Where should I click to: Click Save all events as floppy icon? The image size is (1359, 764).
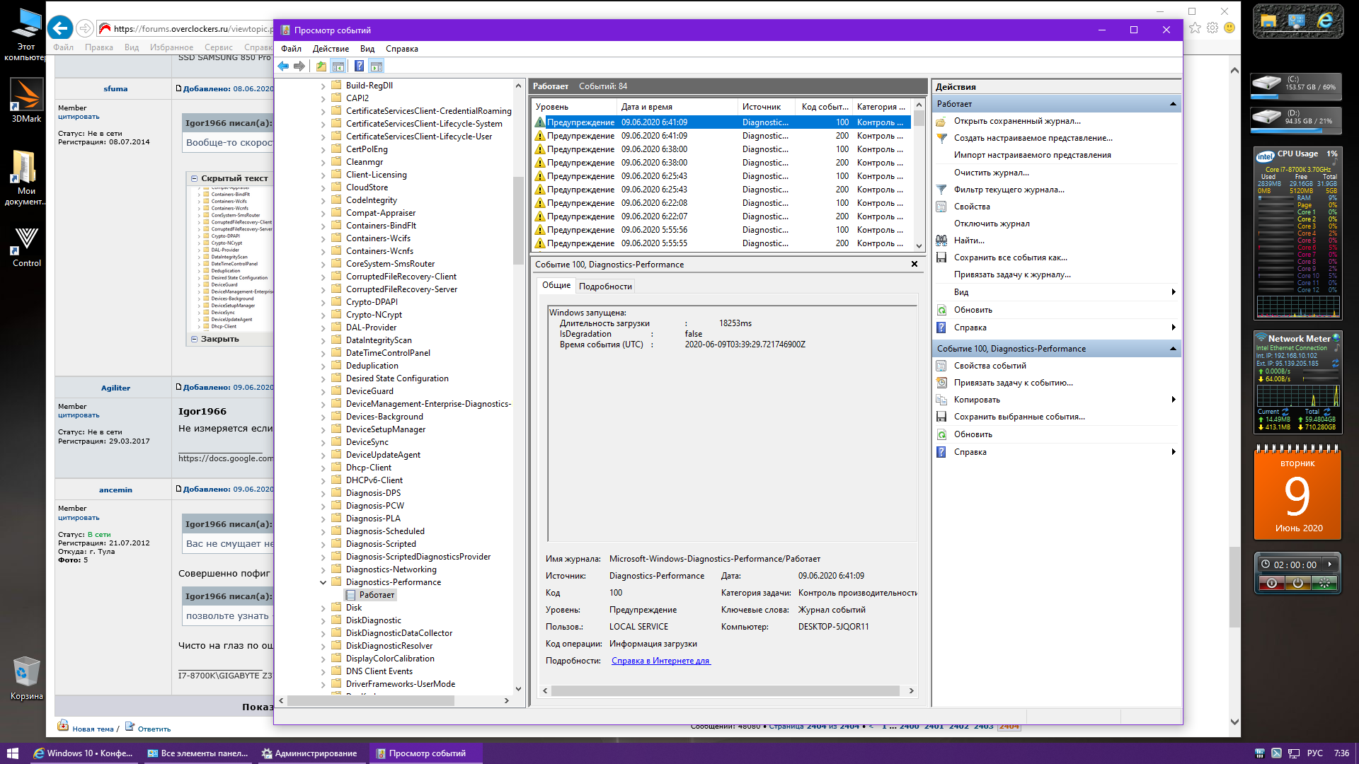point(941,257)
